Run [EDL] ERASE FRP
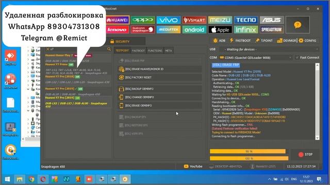The height and width of the screenshot is (185, 330). click(x=159, y=61)
